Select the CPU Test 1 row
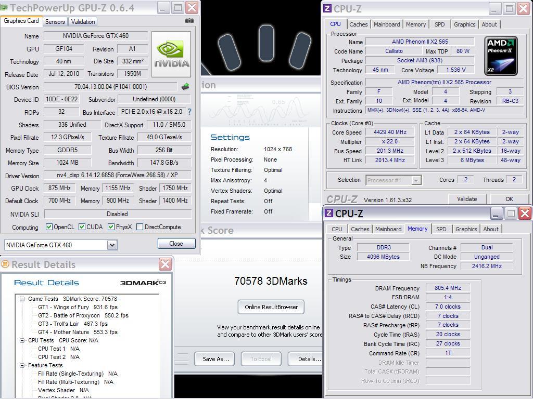This screenshot has width=533, height=399. (58, 349)
